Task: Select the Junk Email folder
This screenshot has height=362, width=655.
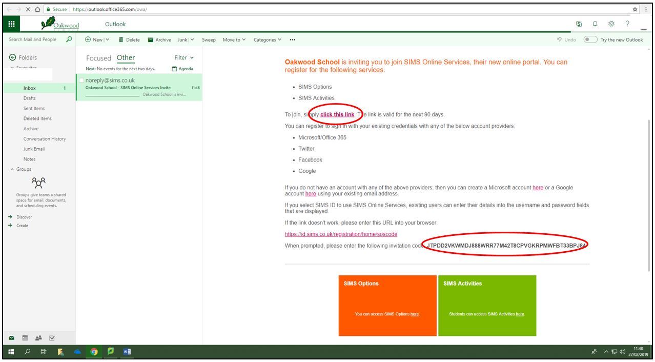Action: click(34, 149)
